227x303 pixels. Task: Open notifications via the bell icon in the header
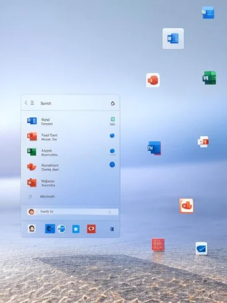point(112,104)
